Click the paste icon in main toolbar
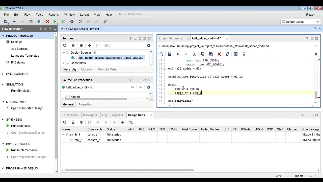The width and height of the screenshot is (323, 182). pyautogui.click(x=39, y=22)
